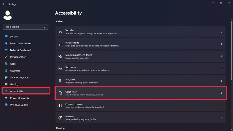Click the Color filters palette icon
Screen dimensions: 233x131
[60, 93]
